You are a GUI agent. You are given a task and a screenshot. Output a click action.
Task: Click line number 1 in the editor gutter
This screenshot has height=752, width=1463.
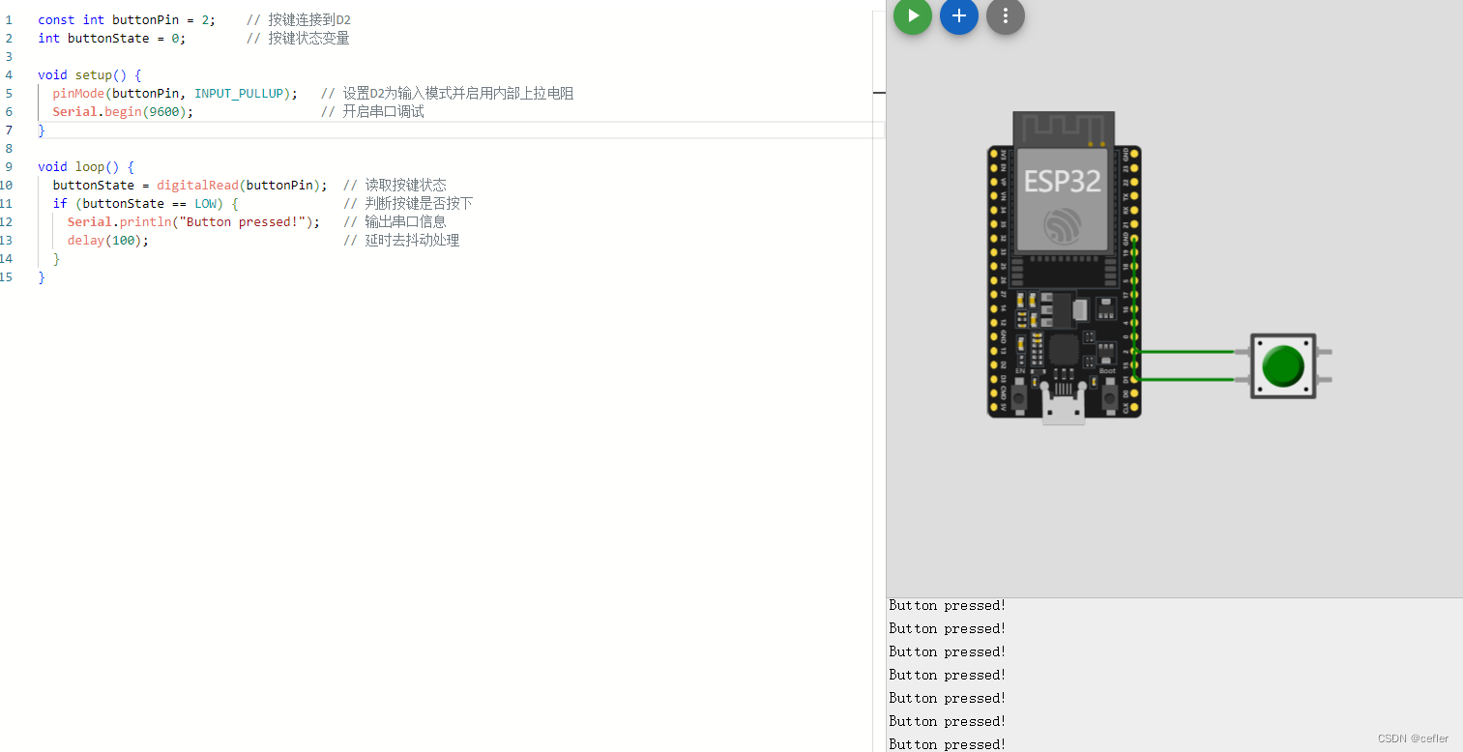[9, 19]
